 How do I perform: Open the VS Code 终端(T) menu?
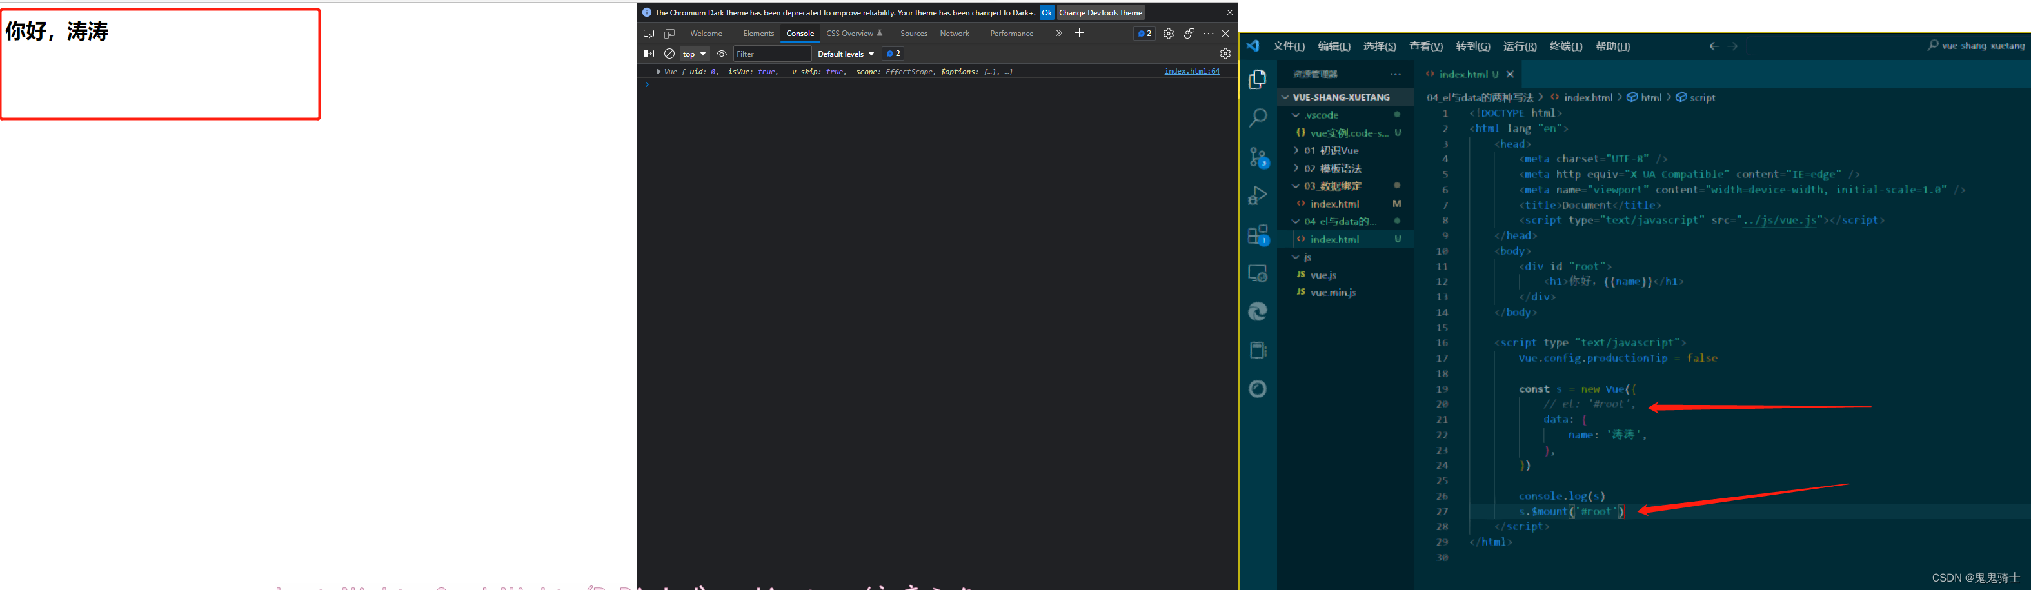[x=1566, y=46]
